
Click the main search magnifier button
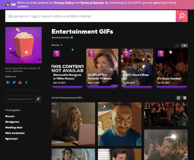point(182,16)
